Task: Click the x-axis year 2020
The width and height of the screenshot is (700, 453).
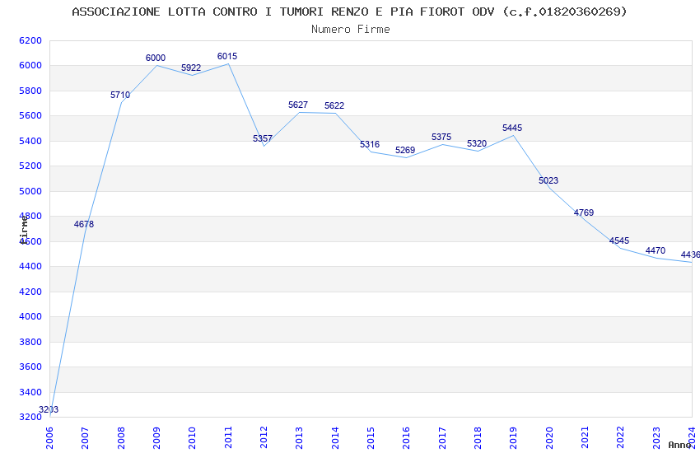Action: tap(549, 438)
